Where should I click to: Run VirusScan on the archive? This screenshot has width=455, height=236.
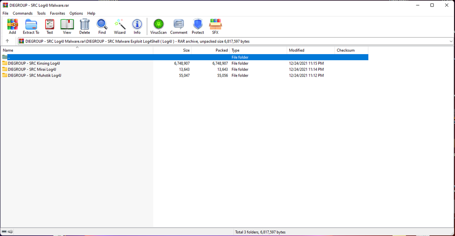pyautogui.click(x=158, y=24)
